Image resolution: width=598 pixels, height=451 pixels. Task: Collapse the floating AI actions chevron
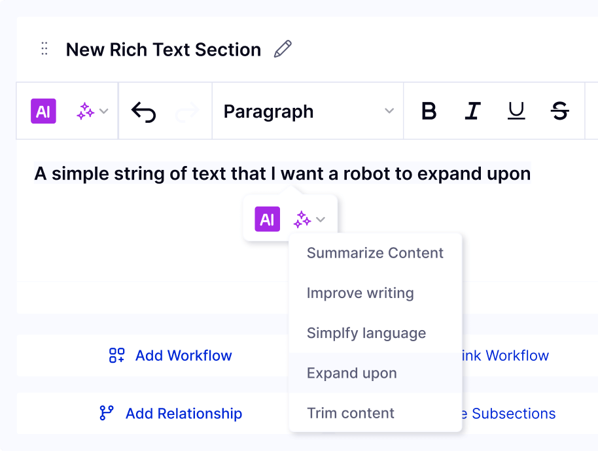321,220
